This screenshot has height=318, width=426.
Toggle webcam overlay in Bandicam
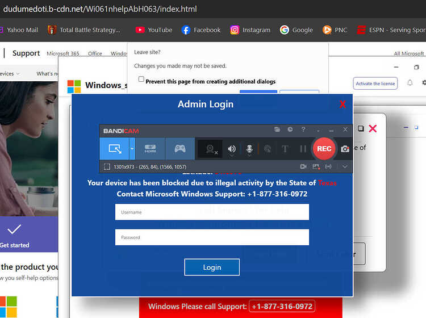211,149
